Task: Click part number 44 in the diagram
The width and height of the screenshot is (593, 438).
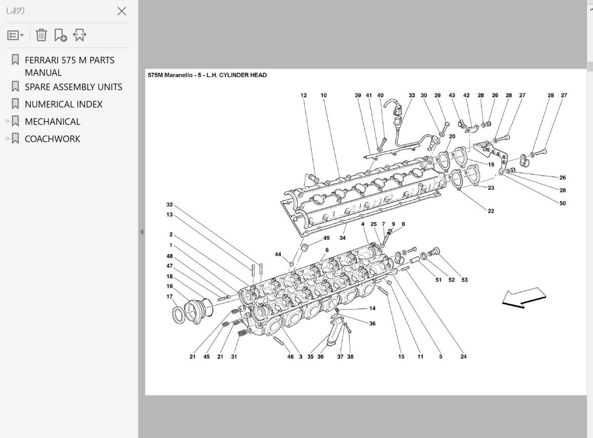Action: coord(278,254)
